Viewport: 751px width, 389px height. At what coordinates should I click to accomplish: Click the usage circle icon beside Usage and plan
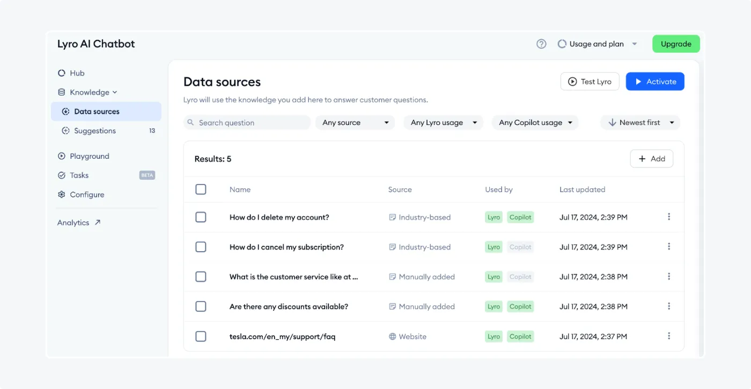[x=562, y=44]
